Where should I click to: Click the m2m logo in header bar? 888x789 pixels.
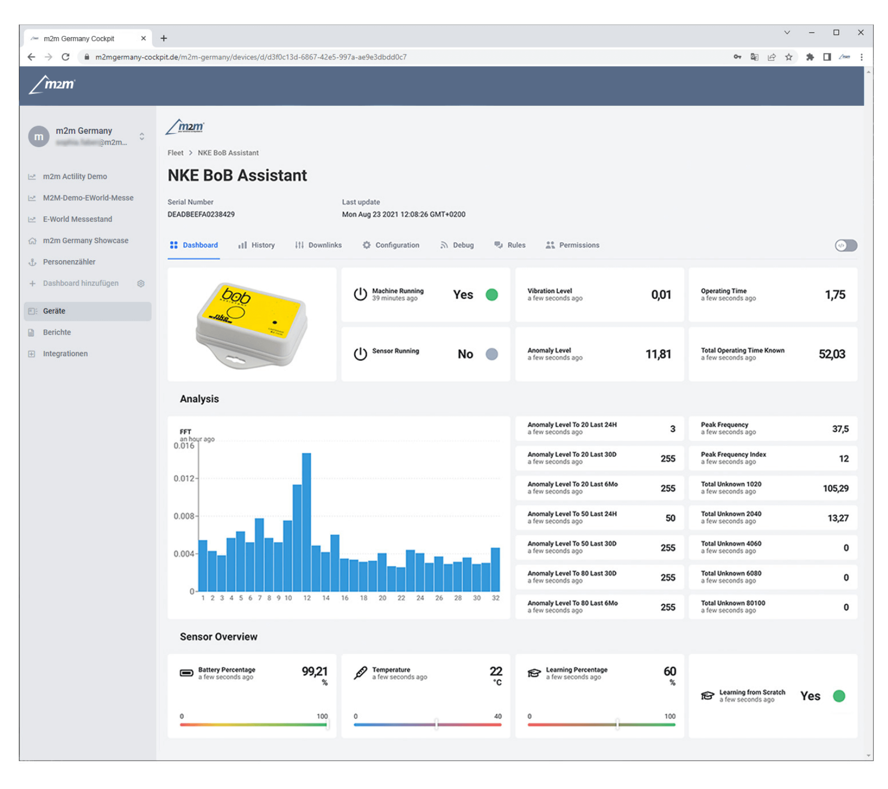click(x=52, y=85)
